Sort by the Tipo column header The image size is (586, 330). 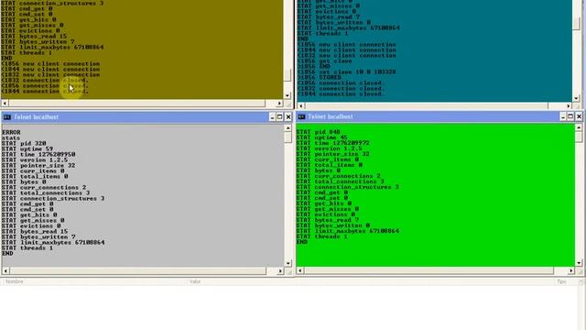[561, 281]
